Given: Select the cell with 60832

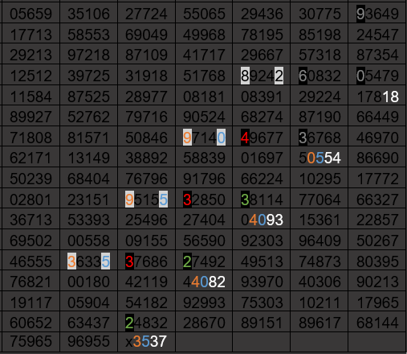Looking at the screenshot, I should tap(319, 76).
